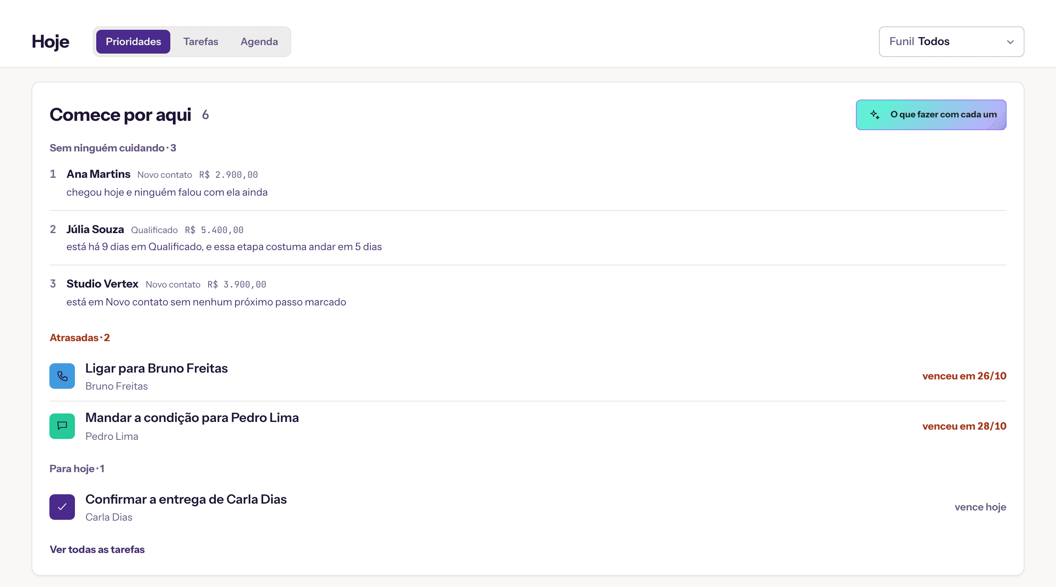This screenshot has height=587, width=1056.
Task: Click the Hoje page title
Action: (51, 42)
